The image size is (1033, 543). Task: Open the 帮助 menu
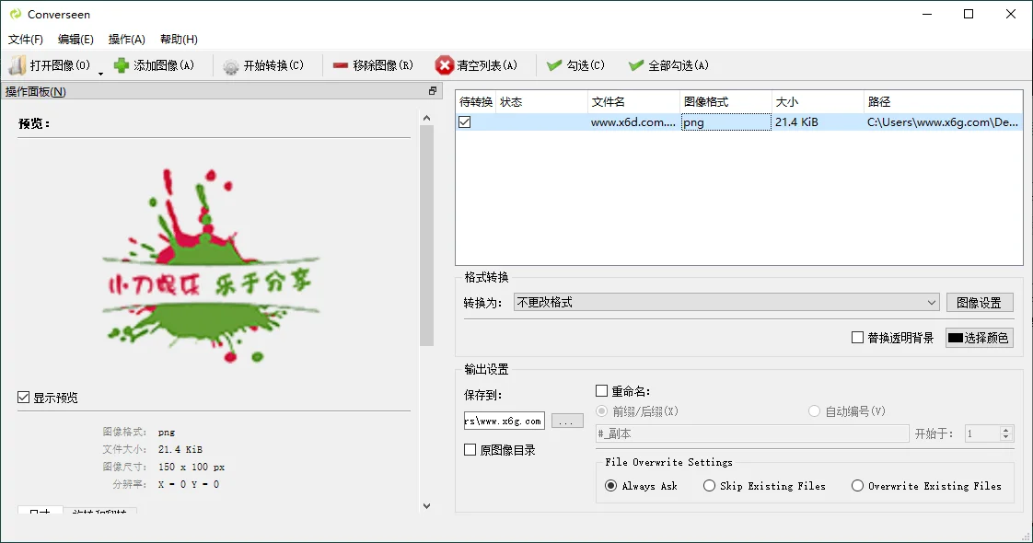tap(178, 39)
